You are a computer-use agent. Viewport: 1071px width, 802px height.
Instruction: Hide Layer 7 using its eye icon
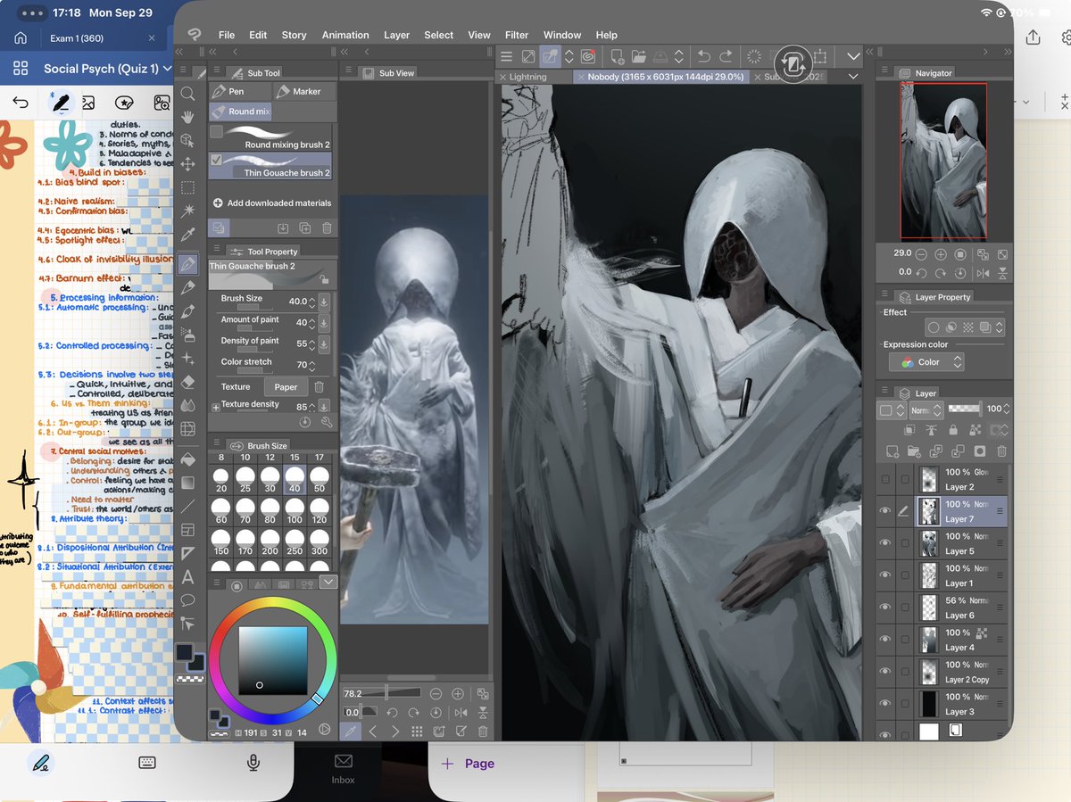[x=885, y=511]
